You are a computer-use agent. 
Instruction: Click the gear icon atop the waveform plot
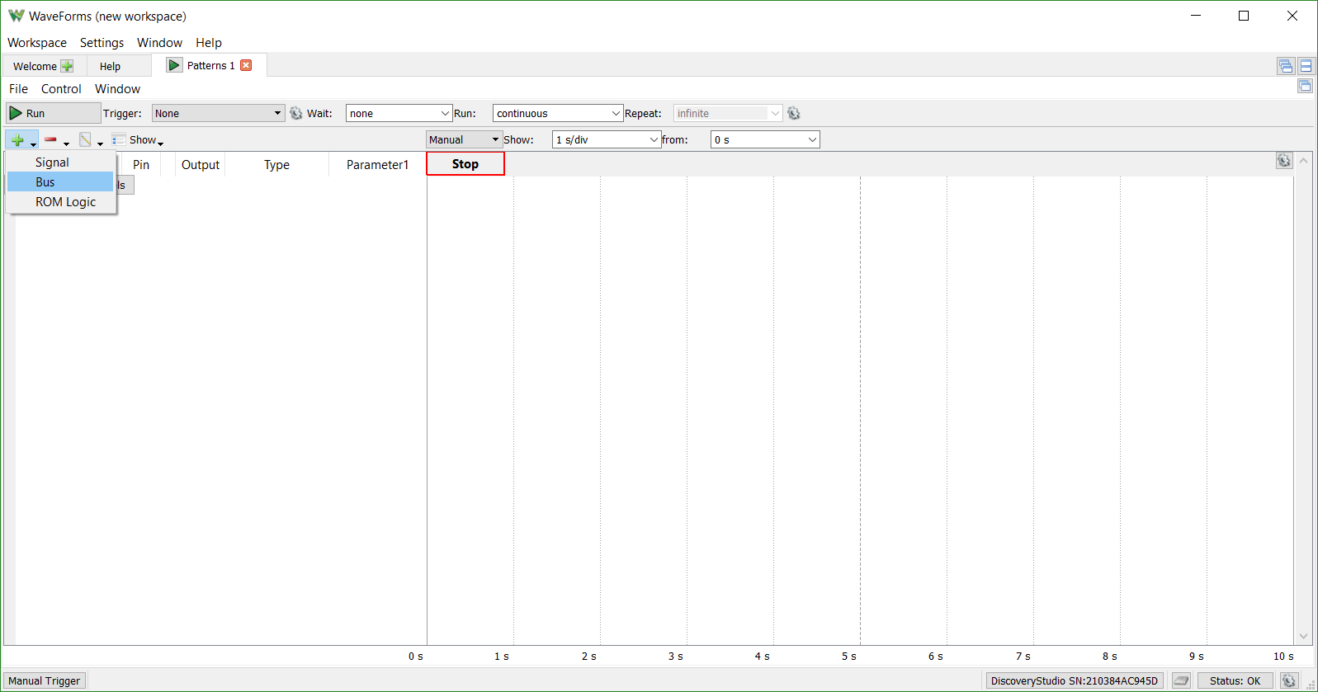(x=1284, y=161)
